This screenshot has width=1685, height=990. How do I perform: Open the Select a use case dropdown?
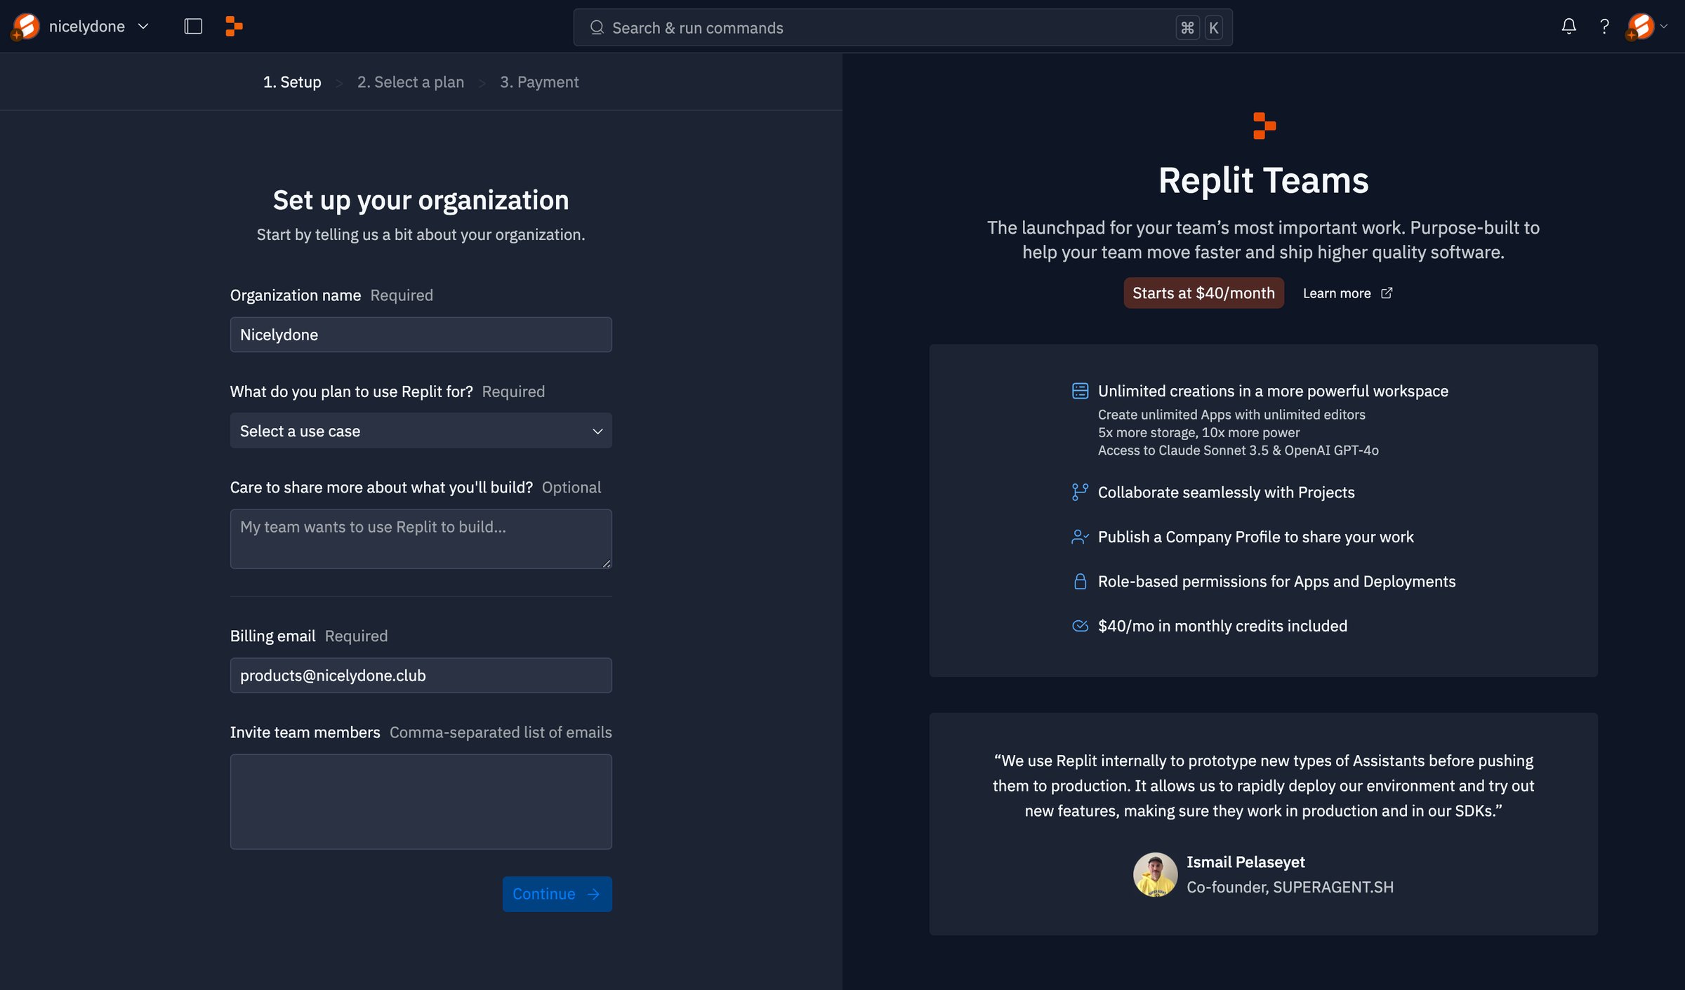coord(421,431)
